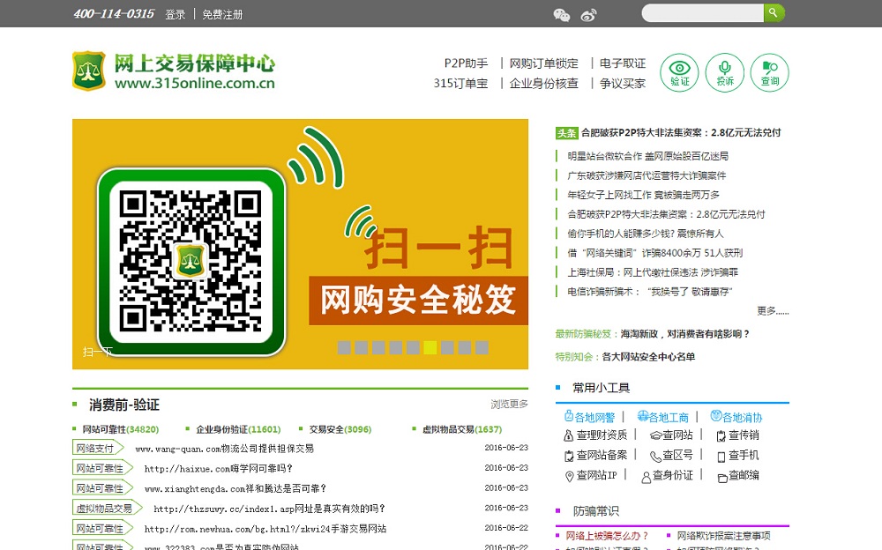Select 交易安全(3096) category tab
882x550 pixels.
[340, 429]
